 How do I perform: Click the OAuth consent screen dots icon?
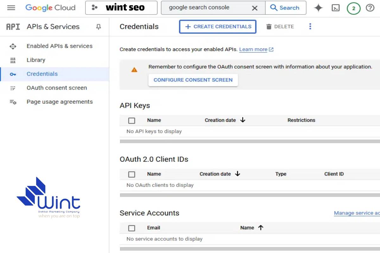[x=13, y=88]
